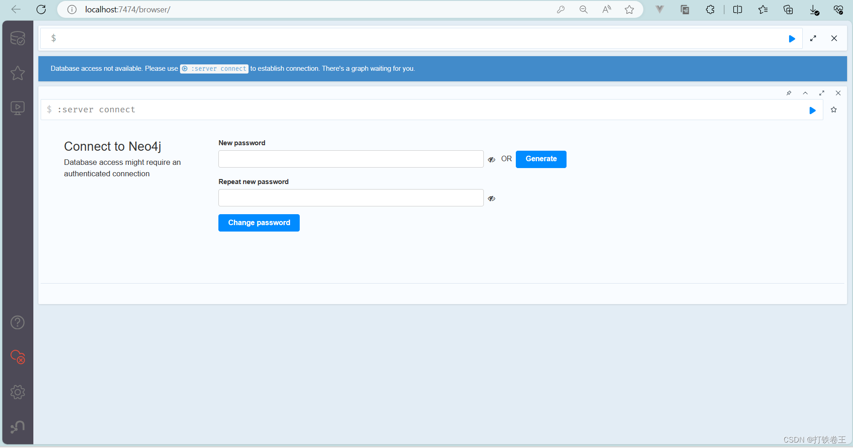Open the zoom magnifier icon
This screenshot has width=853, height=448.
[583, 10]
